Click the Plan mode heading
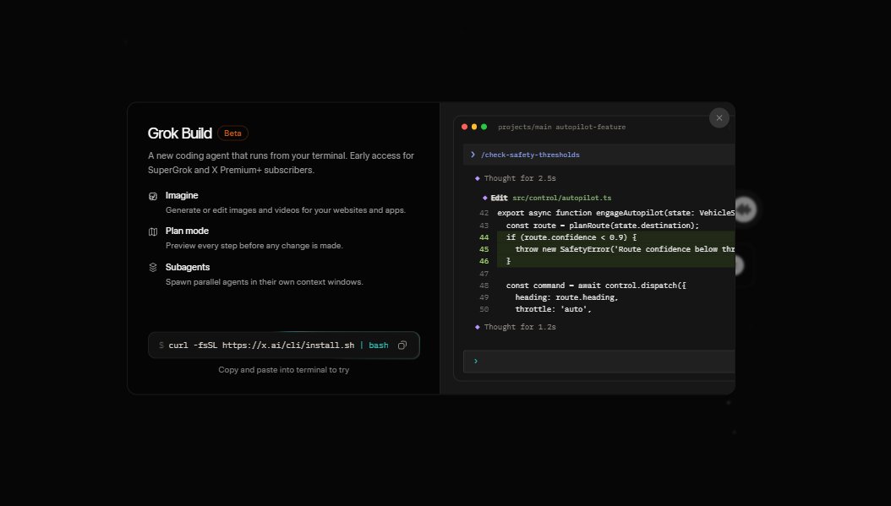Viewport: 891px width, 506px height. pyautogui.click(x=187, y=231)
